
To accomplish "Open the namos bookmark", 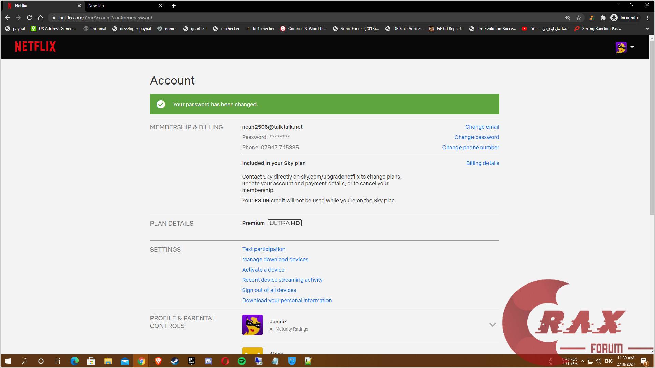I will (x=167, y=29).
